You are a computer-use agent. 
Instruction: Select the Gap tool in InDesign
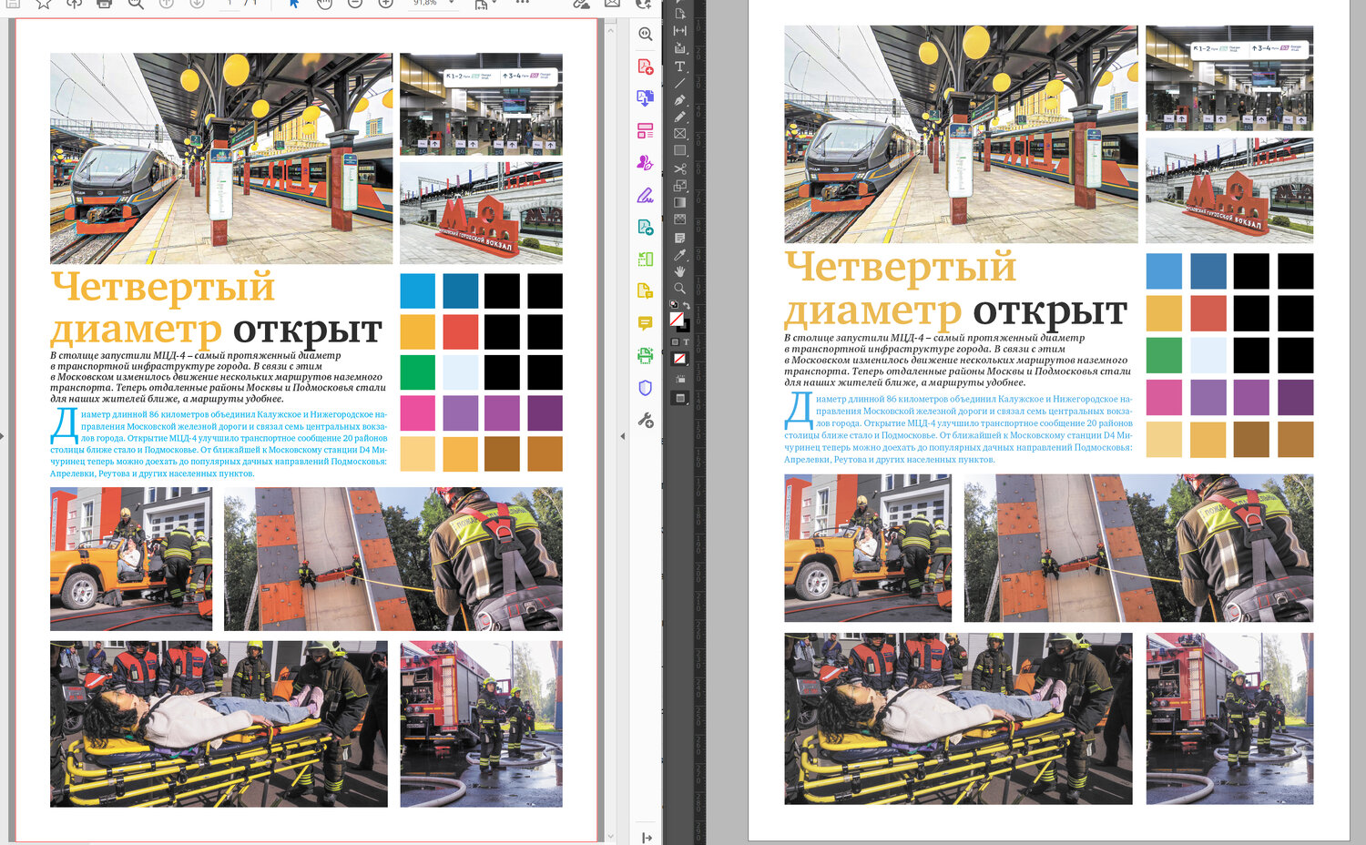(x=679, y=31)
